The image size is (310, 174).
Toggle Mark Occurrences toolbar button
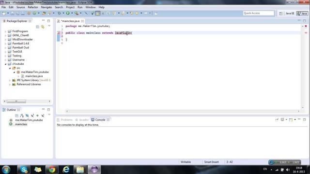click(98, 13)
